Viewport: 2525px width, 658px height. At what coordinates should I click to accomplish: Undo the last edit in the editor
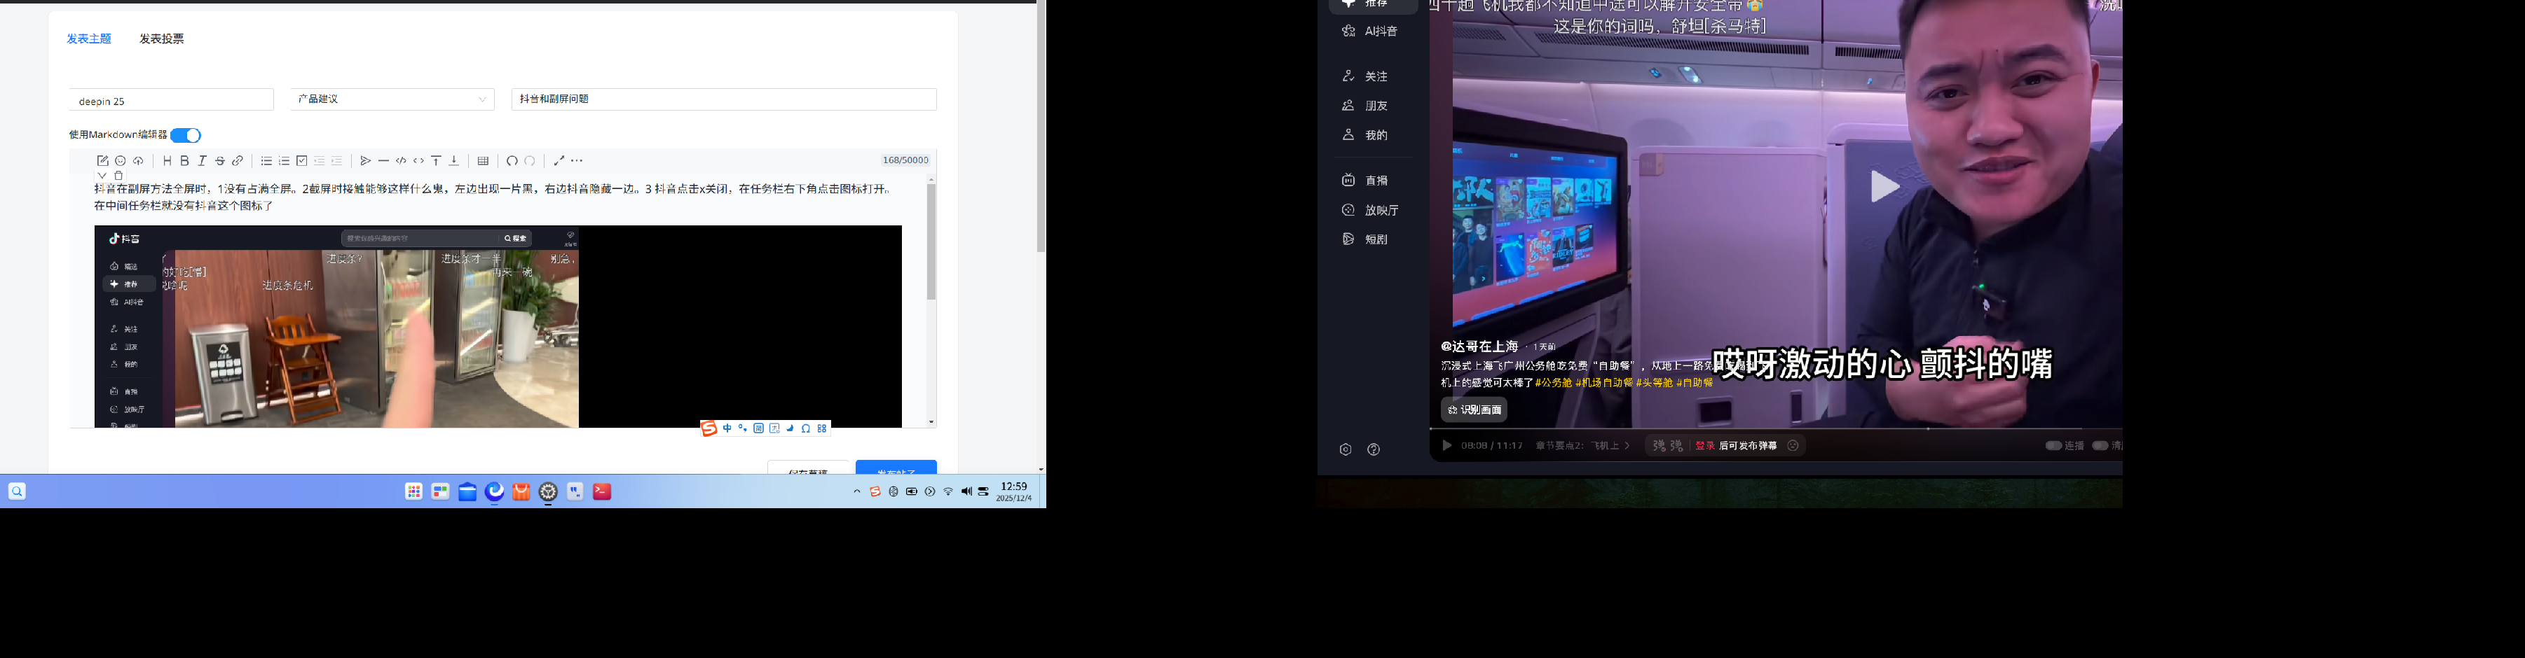pos(512,160)
